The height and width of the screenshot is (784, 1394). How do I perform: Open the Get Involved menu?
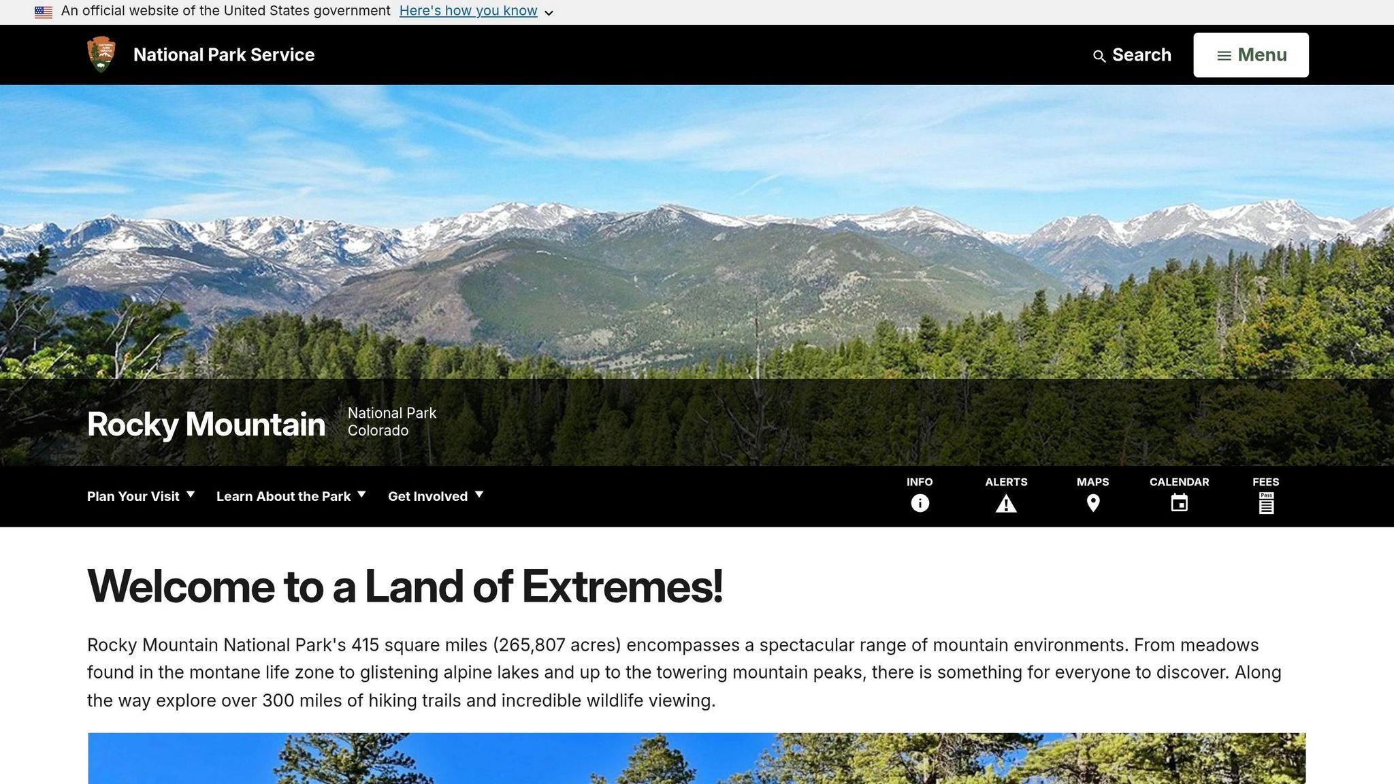427,496
